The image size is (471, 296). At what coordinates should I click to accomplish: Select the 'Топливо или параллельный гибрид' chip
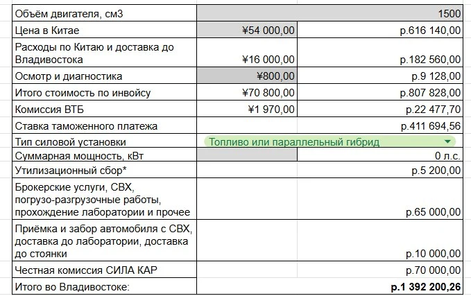tap(329, 141)
